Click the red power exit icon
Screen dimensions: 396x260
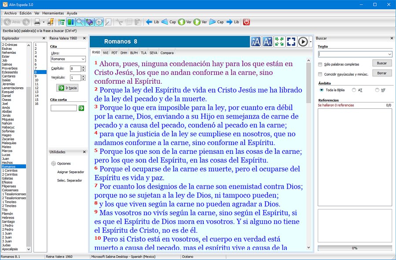[x=246, y=22]
